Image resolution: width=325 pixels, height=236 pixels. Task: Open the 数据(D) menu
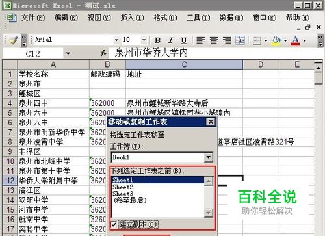[231, 18]
